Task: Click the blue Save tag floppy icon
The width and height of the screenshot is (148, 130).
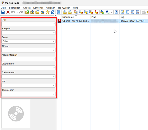Action: 3,12
